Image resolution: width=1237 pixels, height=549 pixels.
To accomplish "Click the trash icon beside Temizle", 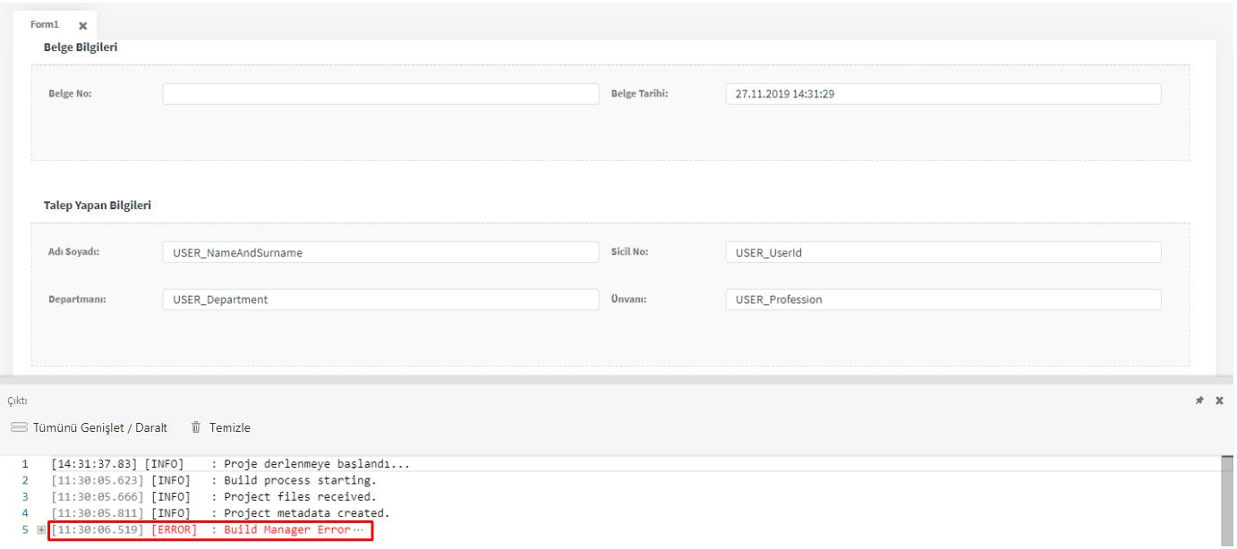I will point(196,427).
